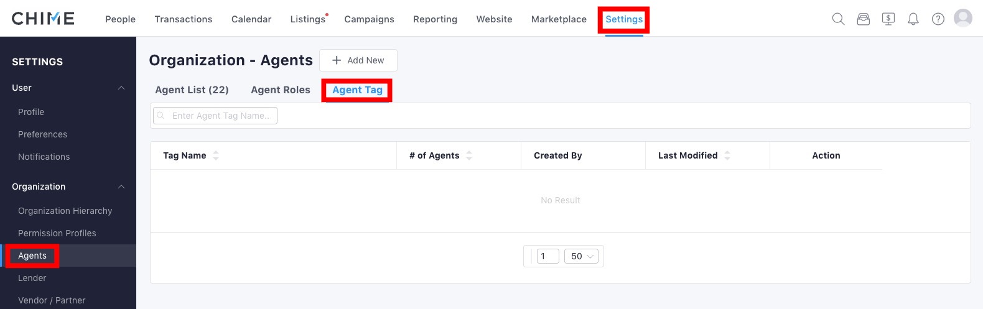Collapse the Organization settings section
Viewport: 983px width, 309px height.
tap(121, 187)
